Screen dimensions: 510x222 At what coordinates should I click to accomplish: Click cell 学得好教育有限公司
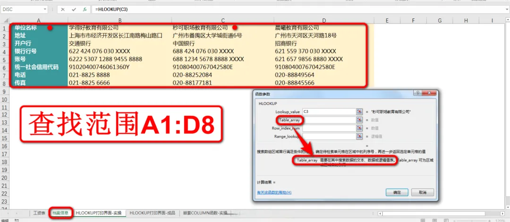coord(120,28)
